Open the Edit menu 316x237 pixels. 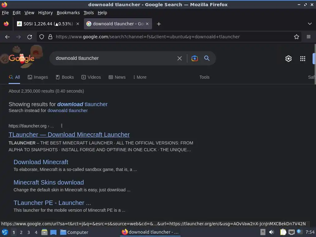(x=17, y=13)
